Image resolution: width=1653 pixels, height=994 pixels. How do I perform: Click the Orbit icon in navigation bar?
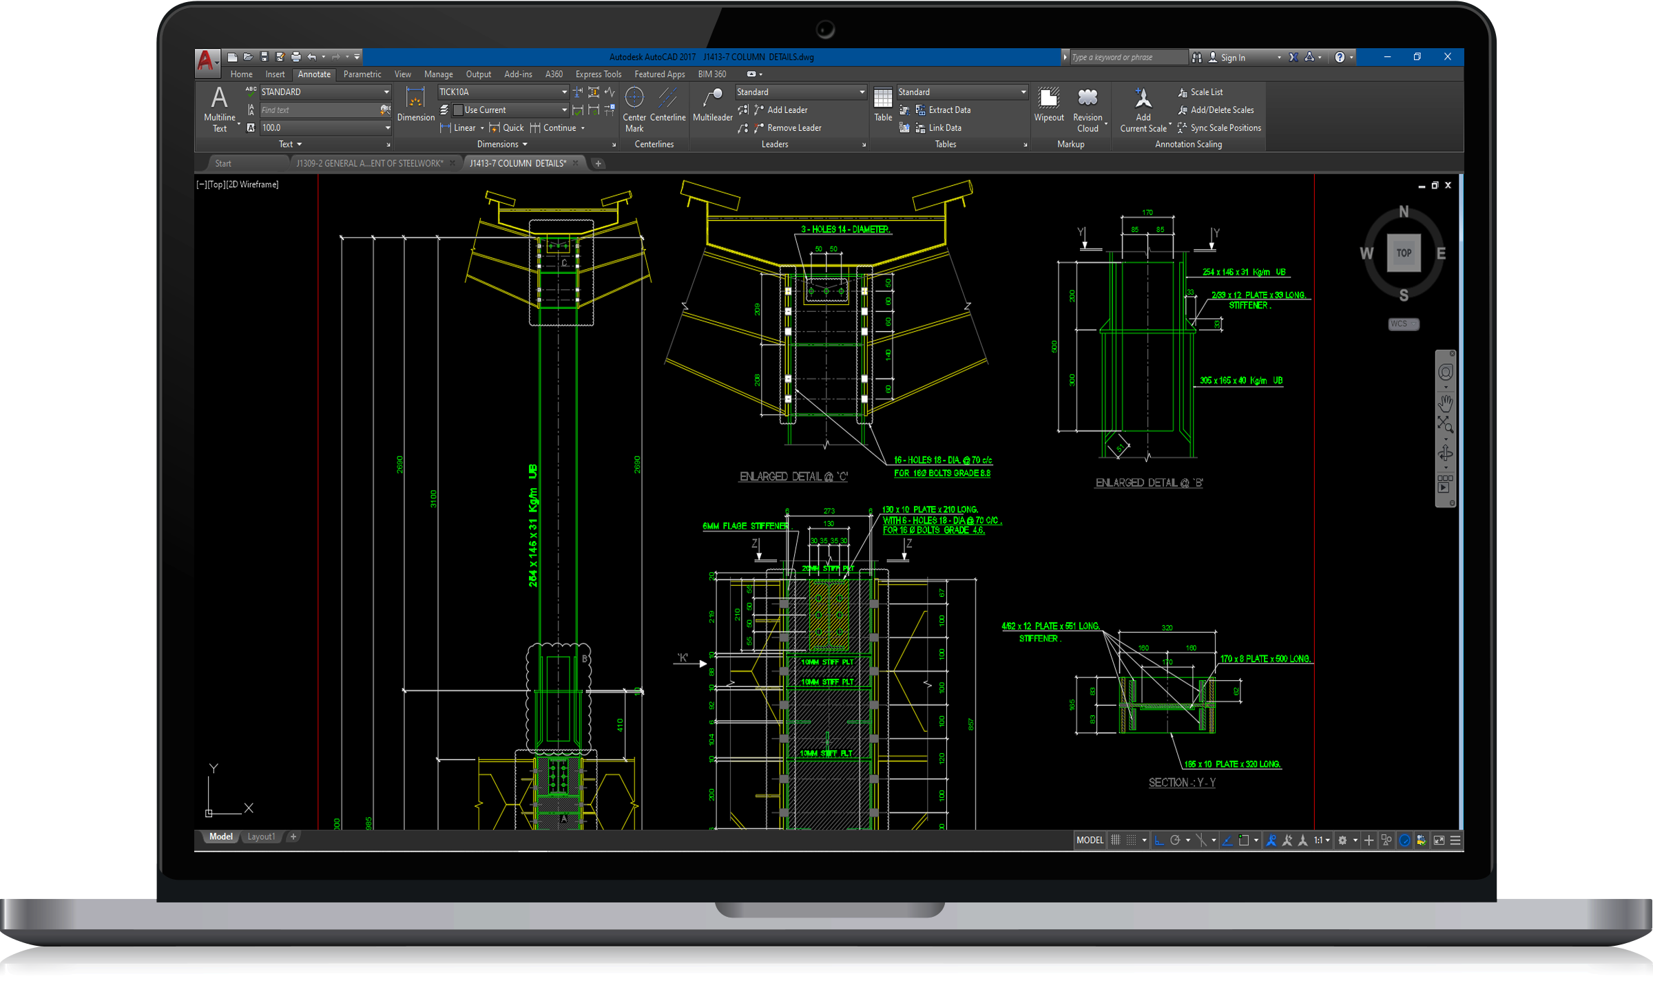[1446, 453]
